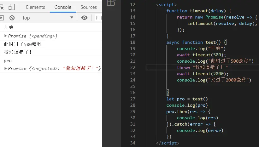Image resolution: width=259 pixels, height=147 pixels.
Task: Click the console.log(res) line
Action: click(197, 118)
